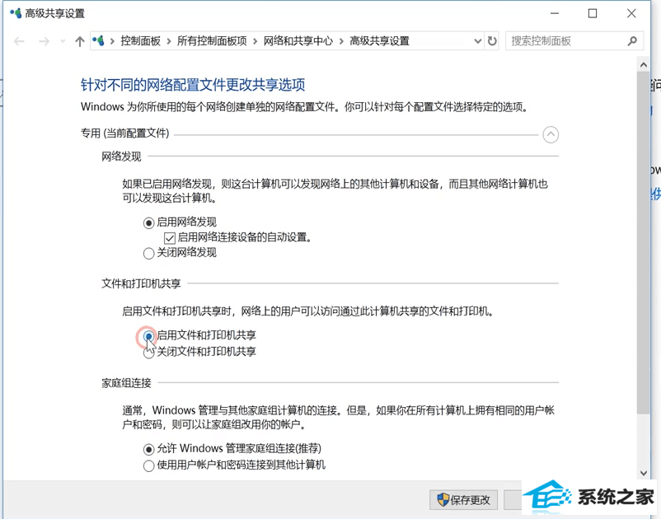Viewport: 661px width, 519px height.
Task: Collapse the 专用 profile section
Action: pyautogui.click(x=551, y=135)
